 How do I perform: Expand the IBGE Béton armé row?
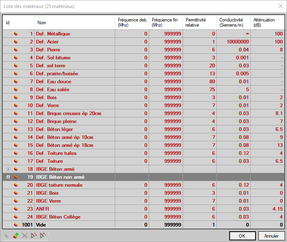pos(8,169)
